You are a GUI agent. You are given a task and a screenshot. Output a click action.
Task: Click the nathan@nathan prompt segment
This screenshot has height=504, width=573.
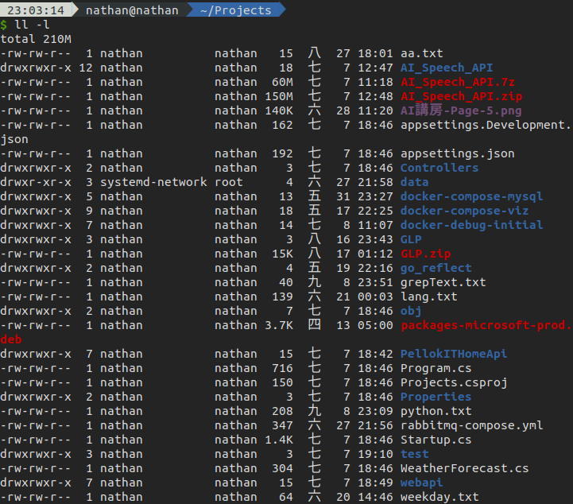tap(132, 10)
